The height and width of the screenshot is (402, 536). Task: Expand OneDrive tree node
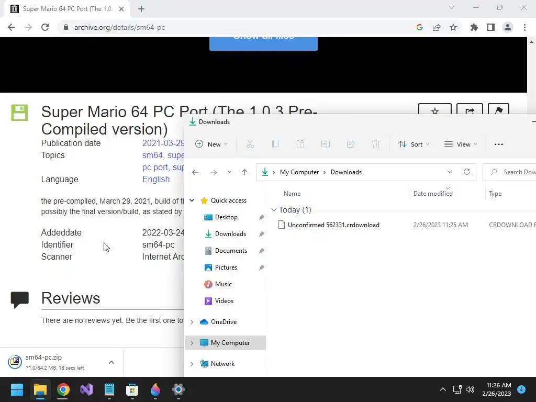coord(192,322)
